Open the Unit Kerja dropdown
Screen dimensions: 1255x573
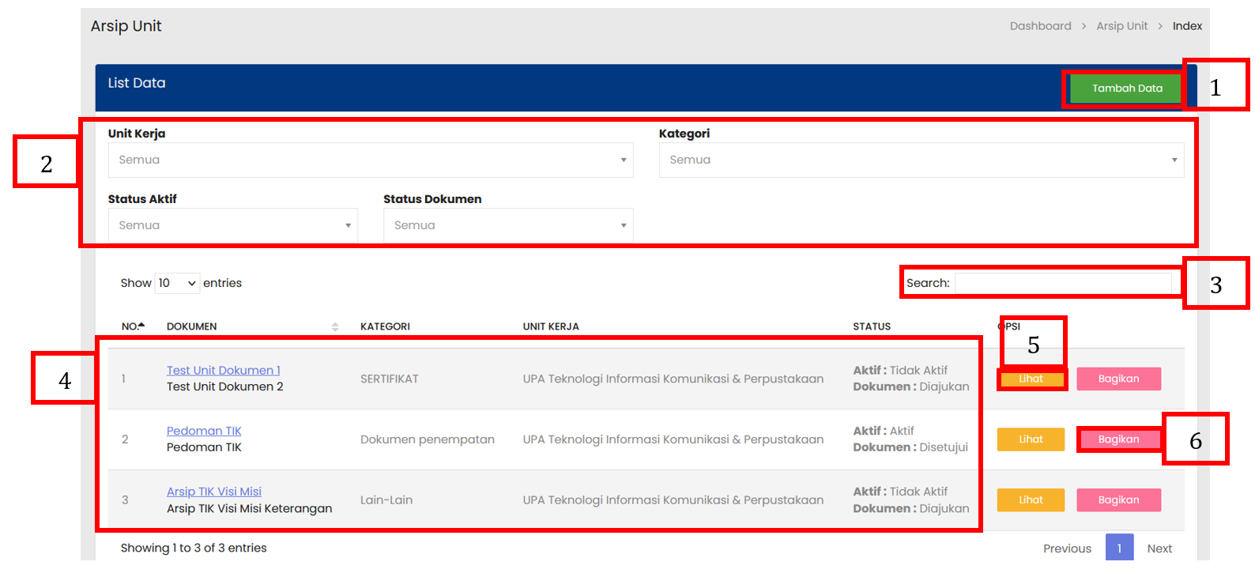pos(370,160)
